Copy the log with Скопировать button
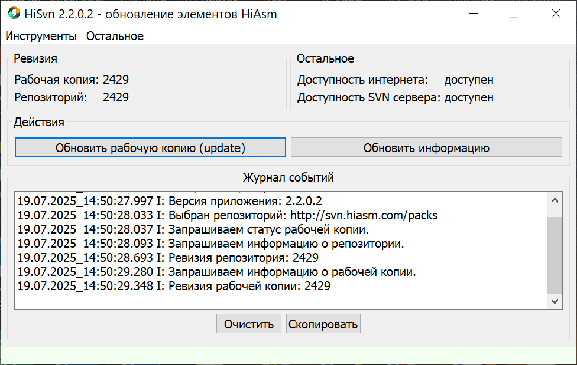 323,324
